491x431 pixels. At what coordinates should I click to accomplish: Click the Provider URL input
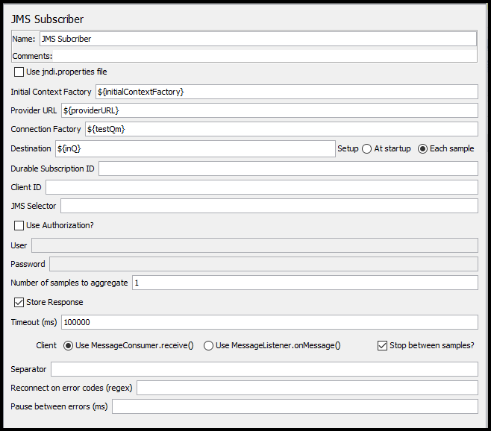[x=269, y=110]
